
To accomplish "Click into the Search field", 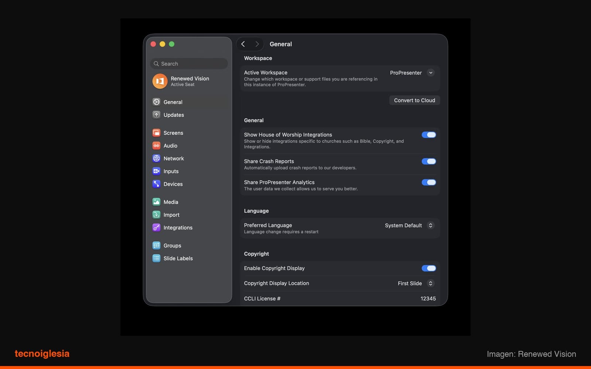I will [x=189, y=63].
